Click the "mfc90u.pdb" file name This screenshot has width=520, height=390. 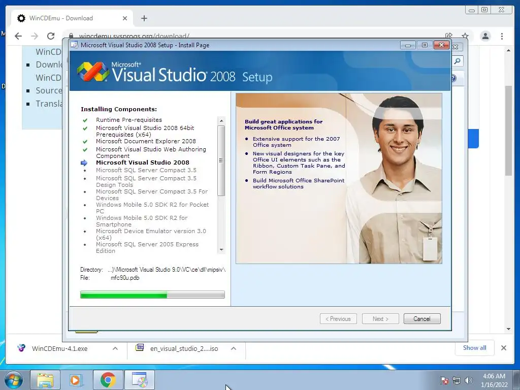[125, 278]
